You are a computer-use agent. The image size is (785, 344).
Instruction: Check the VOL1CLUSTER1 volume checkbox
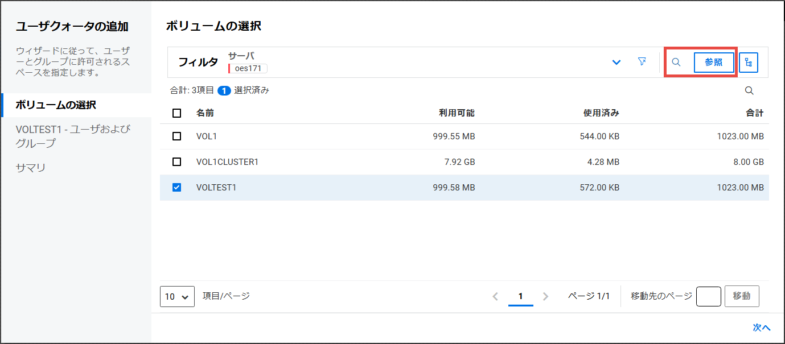pos(176,162)
